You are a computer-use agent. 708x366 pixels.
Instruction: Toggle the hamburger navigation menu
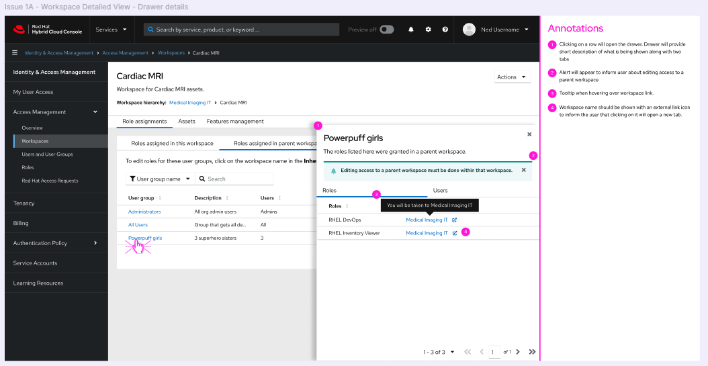(15, 52)
